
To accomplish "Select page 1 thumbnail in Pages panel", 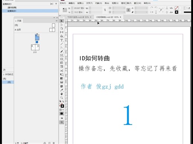I will pyautogui.click(x=37, y=37).
